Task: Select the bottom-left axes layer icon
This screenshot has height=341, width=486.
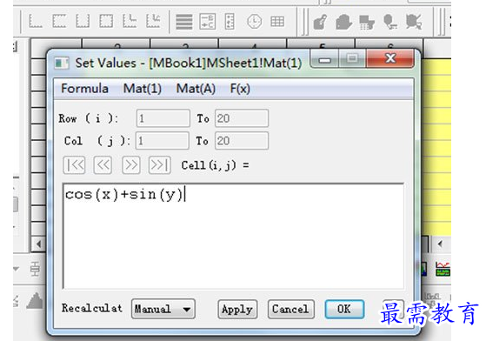Action: tap(36, 21)
